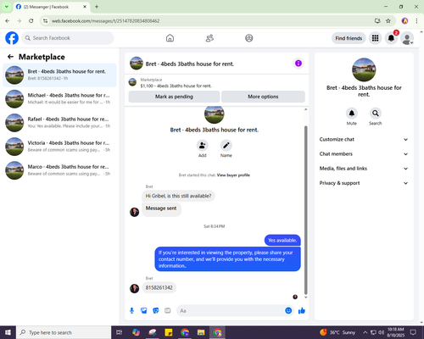Expand Customize chat section
Viewport: 424px width, 339px height.
point(364,139)
